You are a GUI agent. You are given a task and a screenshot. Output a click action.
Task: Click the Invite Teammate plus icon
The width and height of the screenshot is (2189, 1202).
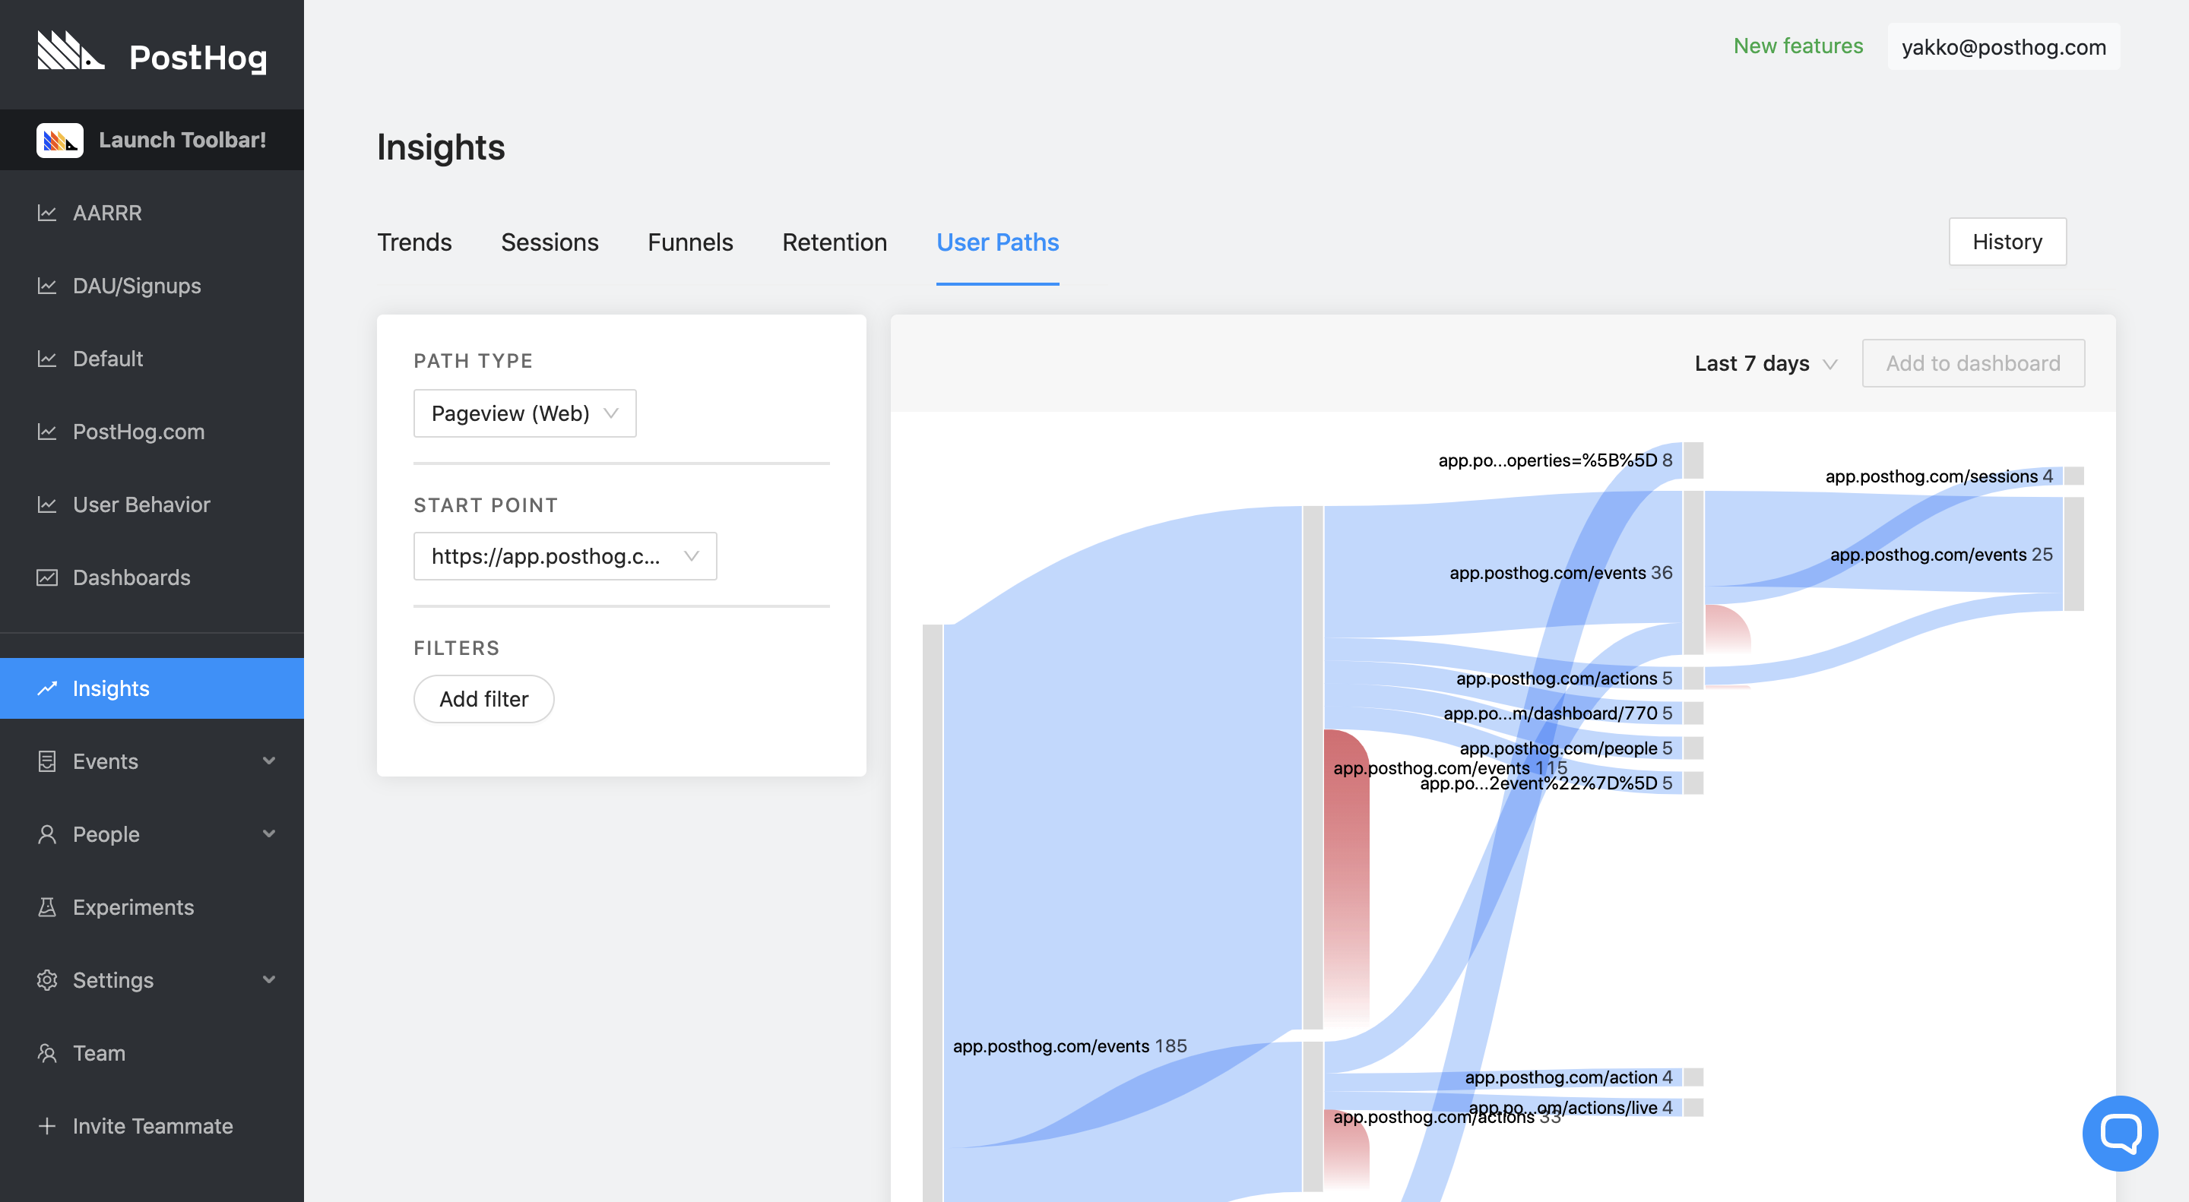tap(46, 1126)
